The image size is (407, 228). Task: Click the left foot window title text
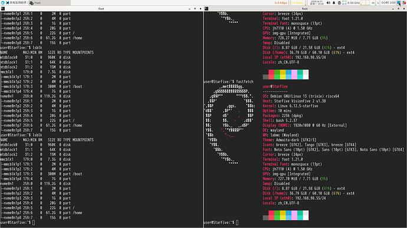click(101, 9)
